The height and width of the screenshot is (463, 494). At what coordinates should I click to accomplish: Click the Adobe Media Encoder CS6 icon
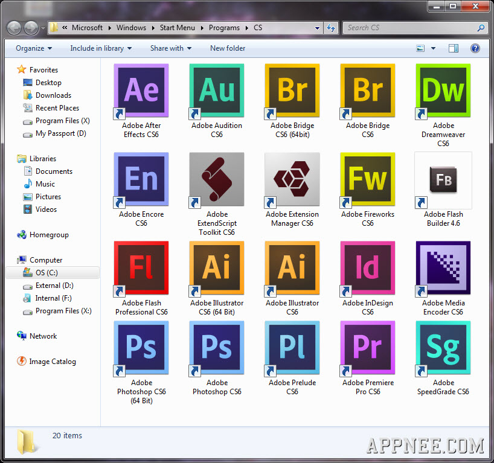443,268
